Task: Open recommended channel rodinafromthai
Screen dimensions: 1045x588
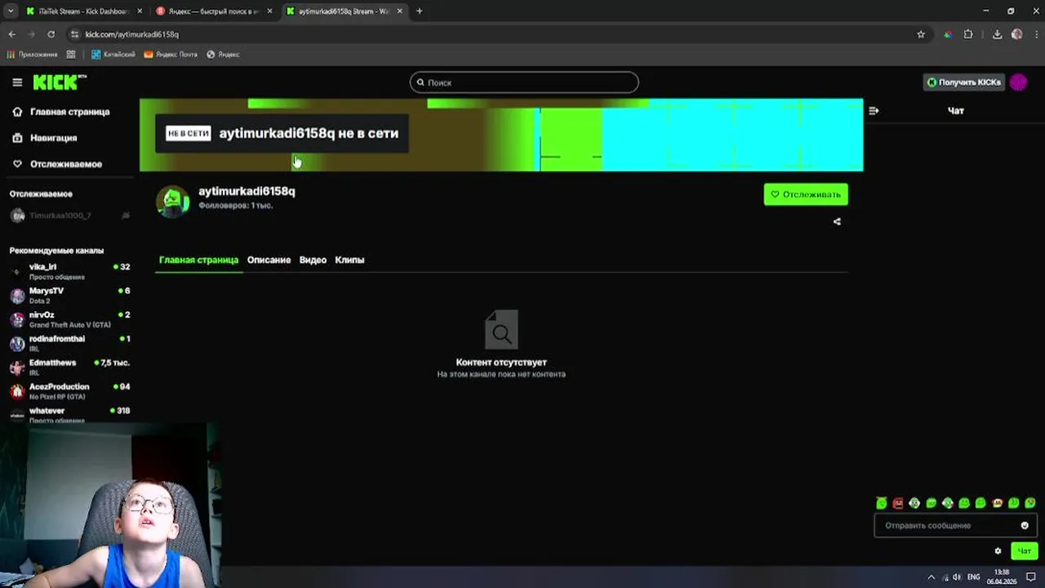Action: click(69, 343)
